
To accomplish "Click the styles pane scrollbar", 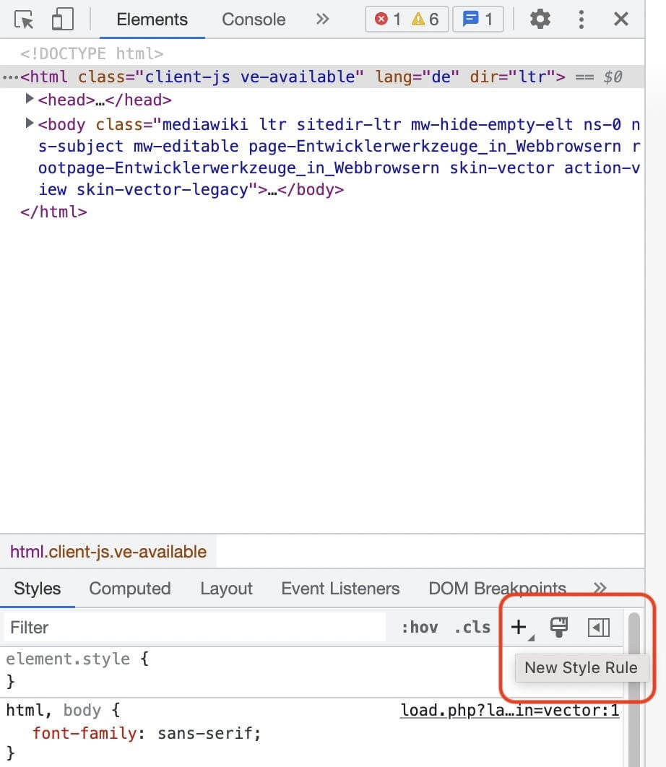I will pyautogui.click(x=634, y=689).
